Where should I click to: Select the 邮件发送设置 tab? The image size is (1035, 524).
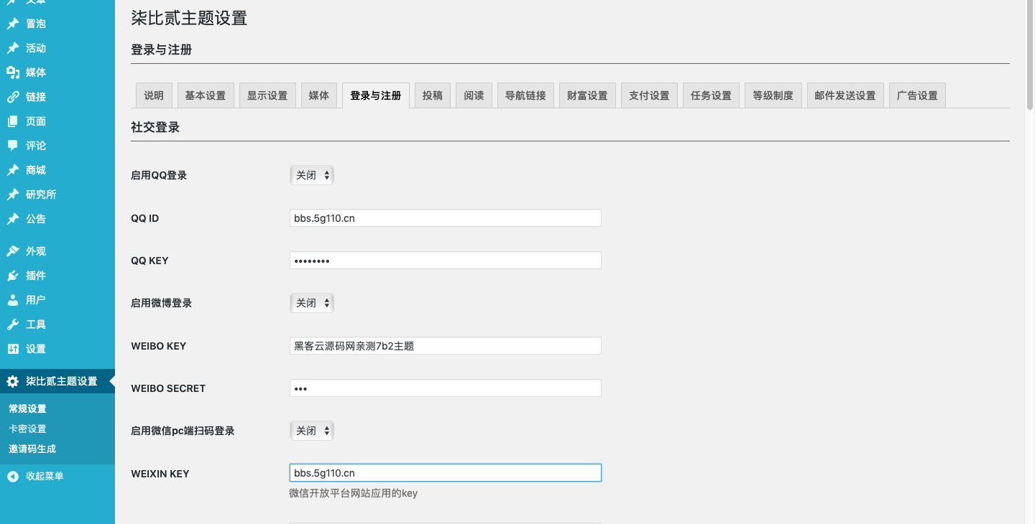pyautogui.click(x=845, y=96)
